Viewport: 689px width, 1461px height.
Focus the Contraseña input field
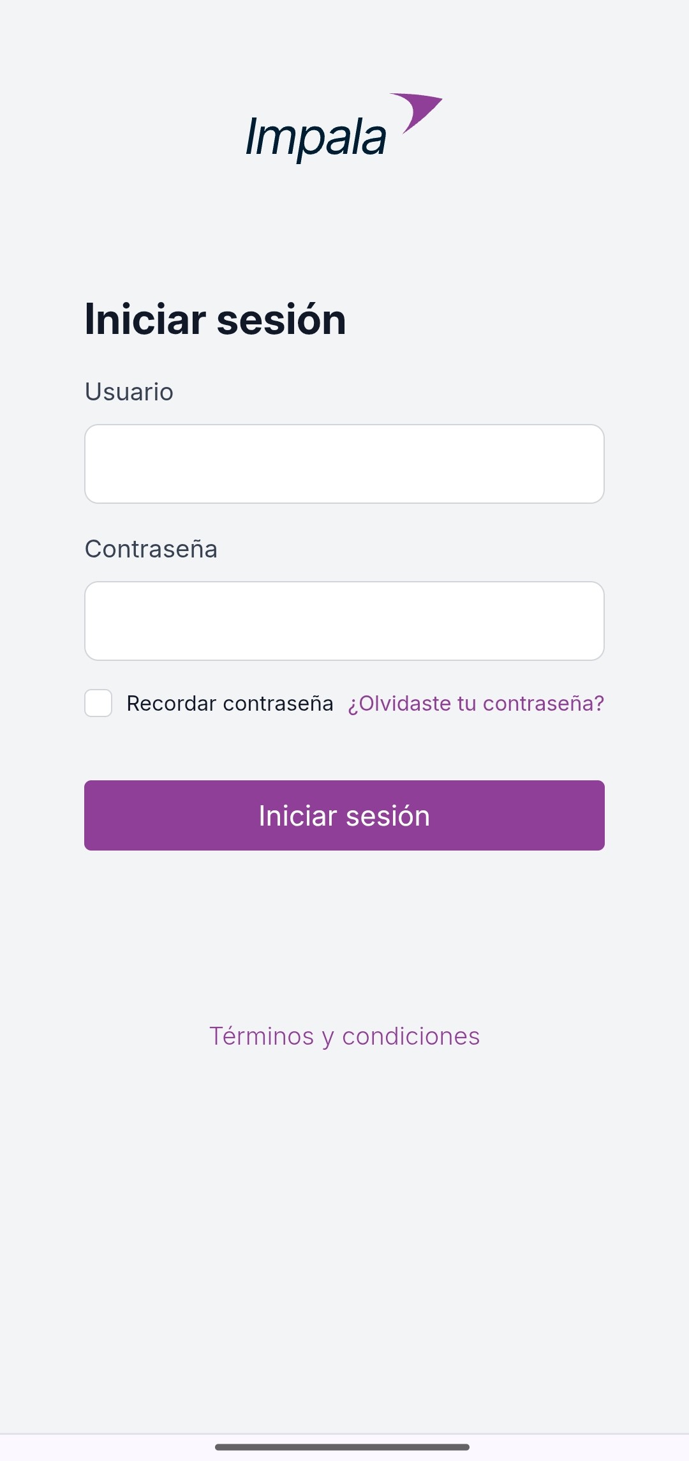pos(344,621)
